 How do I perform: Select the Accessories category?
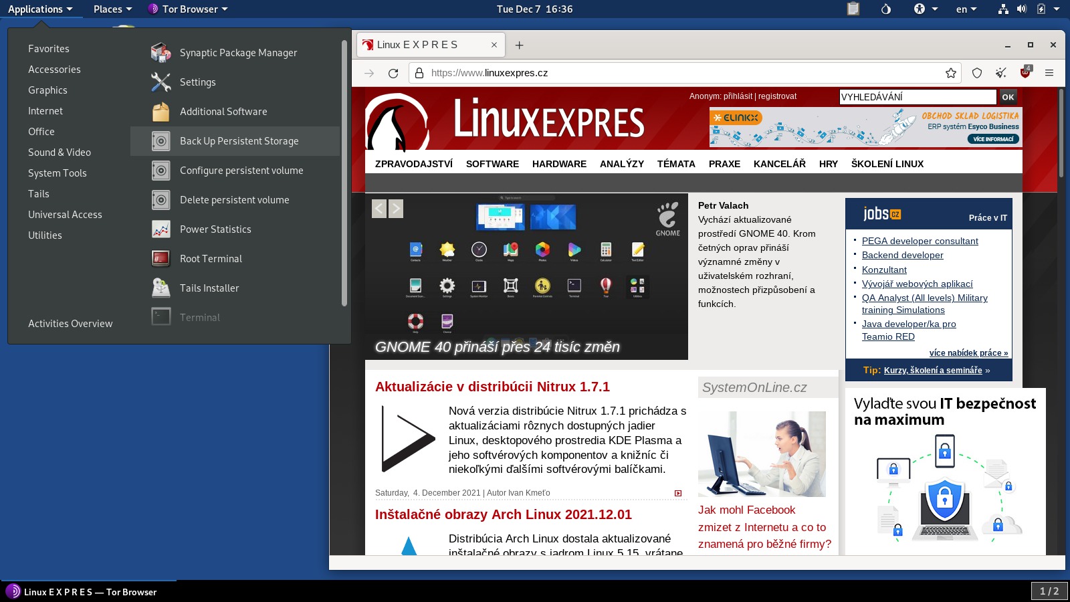click(54, 70)
